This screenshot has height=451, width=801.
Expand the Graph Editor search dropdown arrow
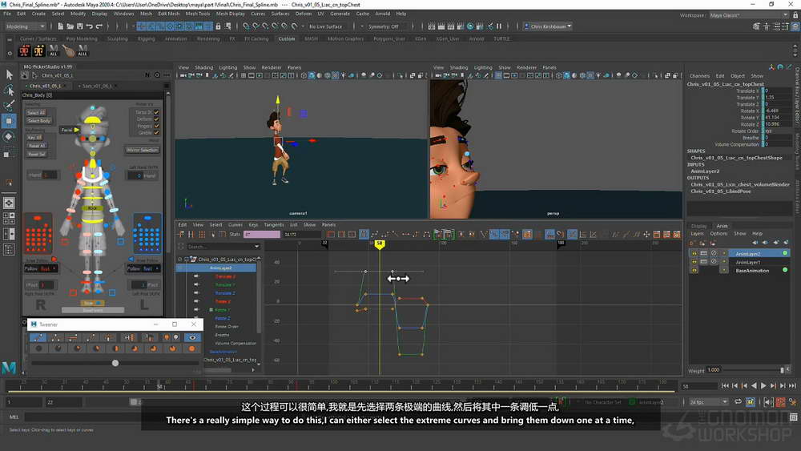click(x=256, y=247)
